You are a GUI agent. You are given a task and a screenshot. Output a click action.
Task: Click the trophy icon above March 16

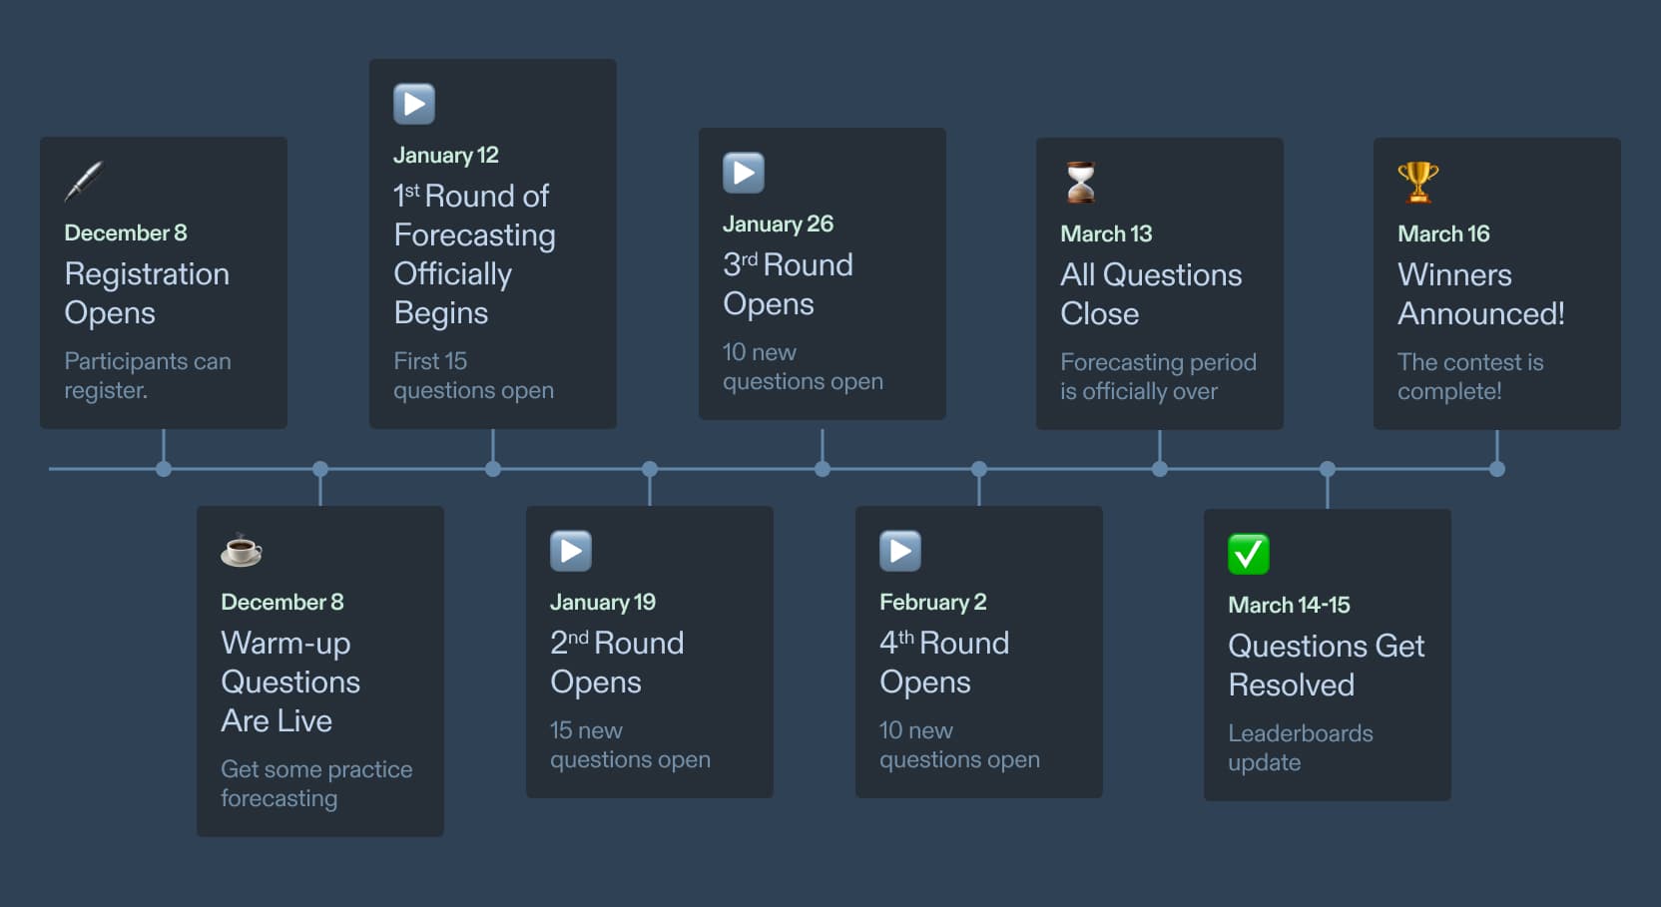click(x=1417, y=183)
